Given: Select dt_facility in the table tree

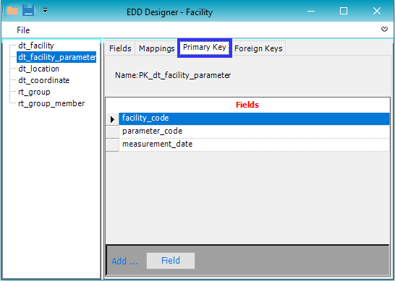Looking at the screenshot, I should [36, 46].
